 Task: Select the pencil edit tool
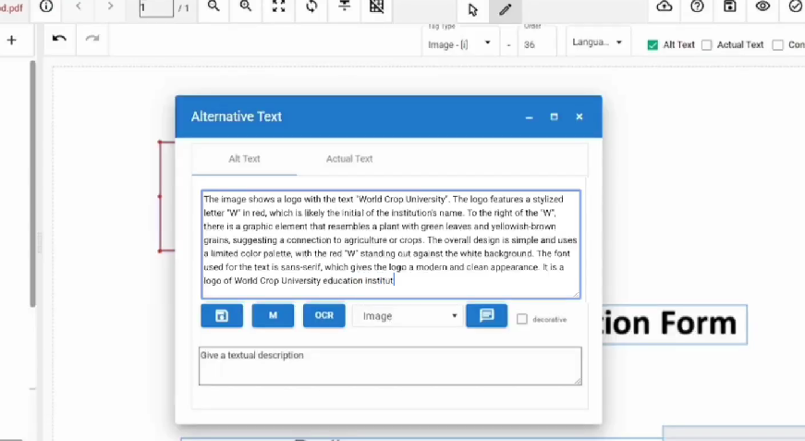point(505,10)
